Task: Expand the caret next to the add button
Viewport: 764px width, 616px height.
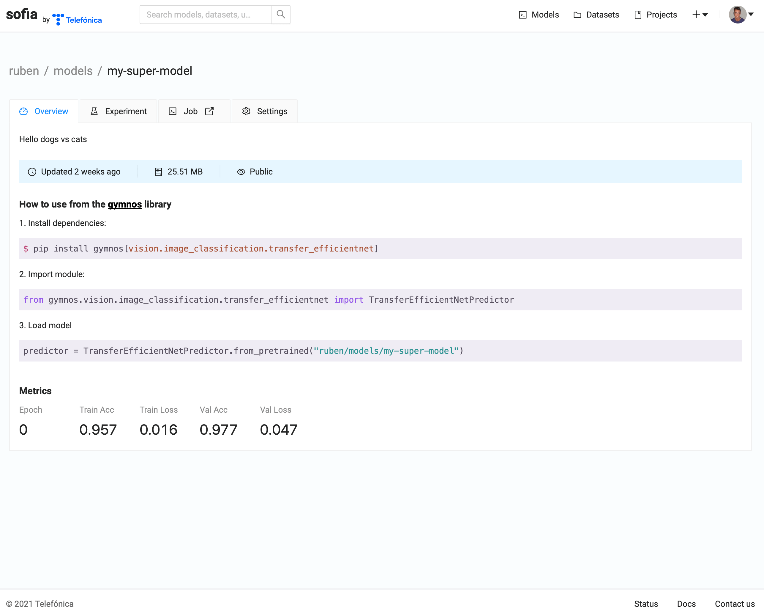Action: pyautogui.click(x=705, y=15)
